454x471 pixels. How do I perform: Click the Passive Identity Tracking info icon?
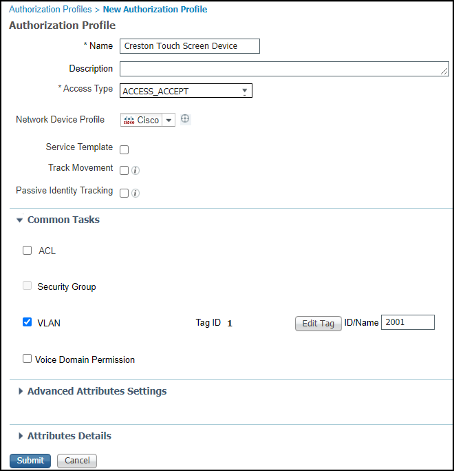pos(136,193)
